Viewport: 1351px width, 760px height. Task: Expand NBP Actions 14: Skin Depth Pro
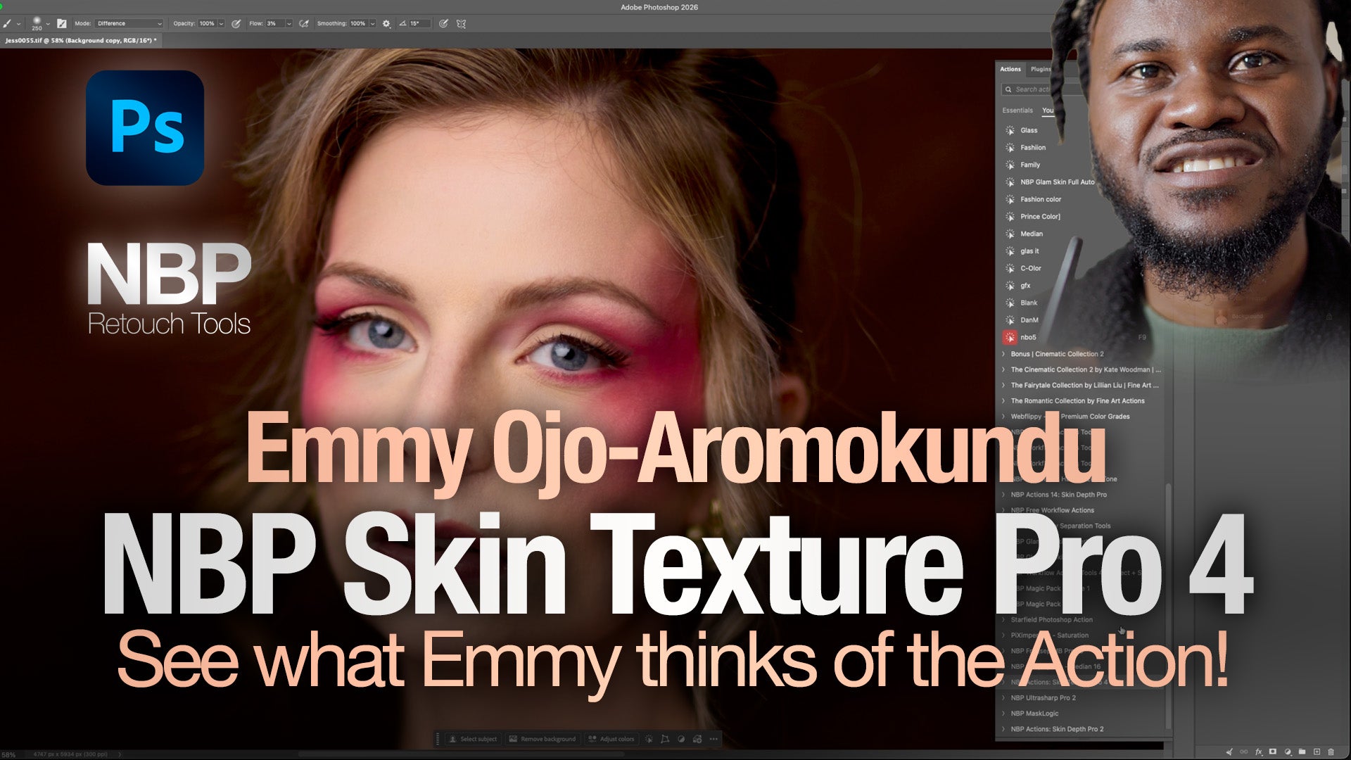point(1003,495)
